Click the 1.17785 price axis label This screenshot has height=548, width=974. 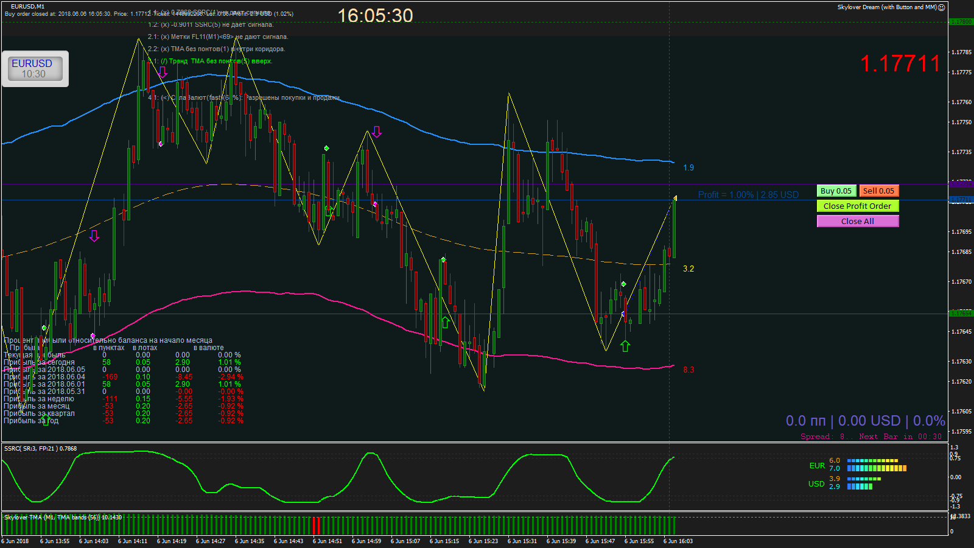(962, 52)
